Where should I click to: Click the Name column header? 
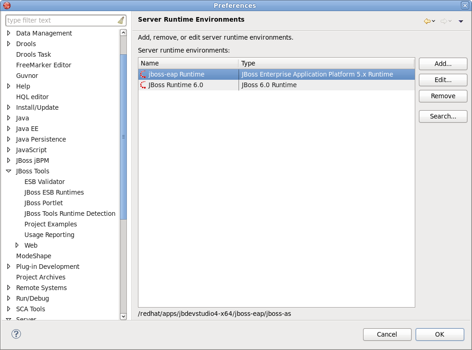[x=188, y=63]
